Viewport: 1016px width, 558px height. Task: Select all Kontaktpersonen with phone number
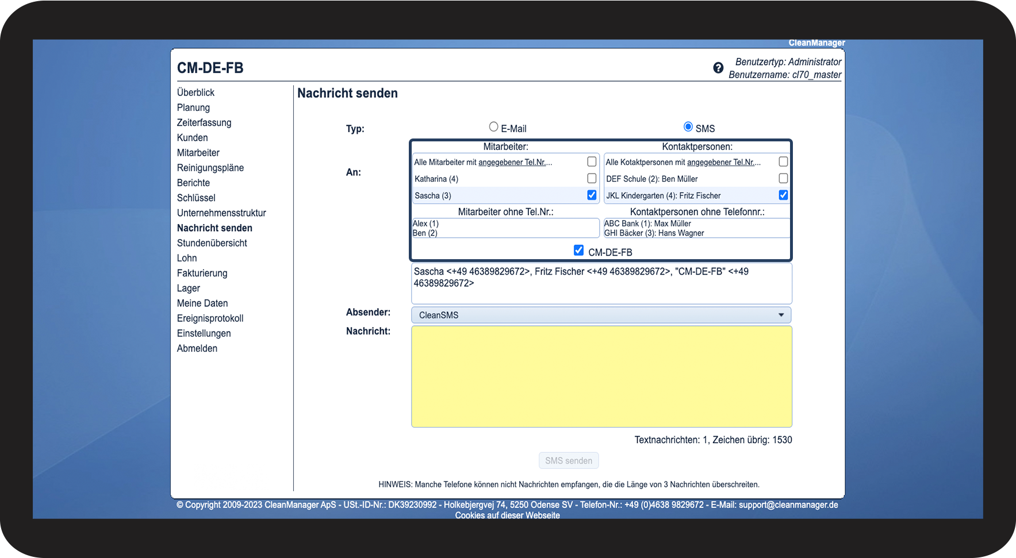[783, 162]
